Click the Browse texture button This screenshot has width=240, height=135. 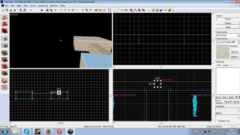tap(235, 52)
